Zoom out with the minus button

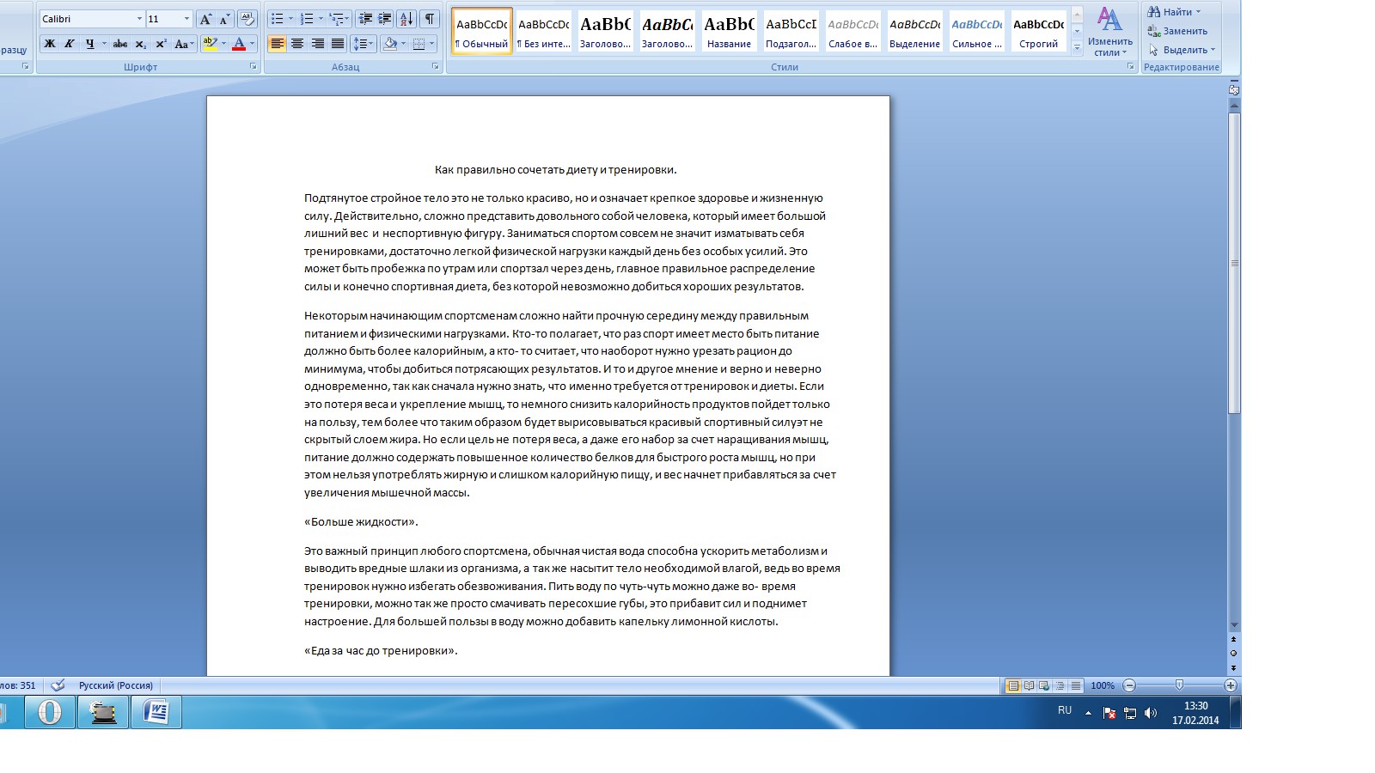coord(1129,685)
